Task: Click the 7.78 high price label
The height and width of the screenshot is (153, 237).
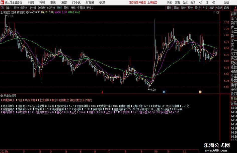Action: click(x=11, y=16)
